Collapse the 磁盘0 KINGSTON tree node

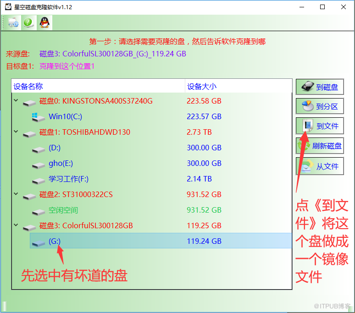pos(16,100)
